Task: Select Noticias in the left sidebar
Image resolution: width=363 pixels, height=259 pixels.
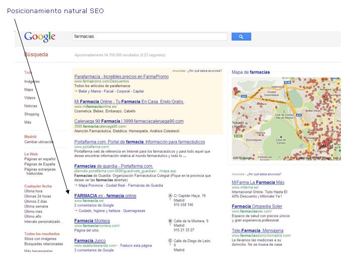Action: (x=31, y=106)
